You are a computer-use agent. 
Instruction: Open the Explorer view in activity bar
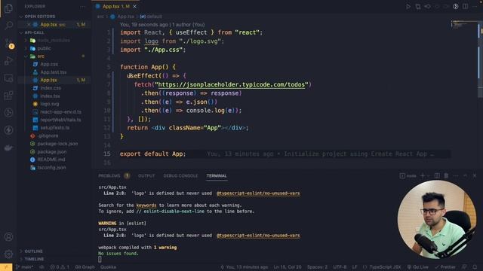click(8, 8)
